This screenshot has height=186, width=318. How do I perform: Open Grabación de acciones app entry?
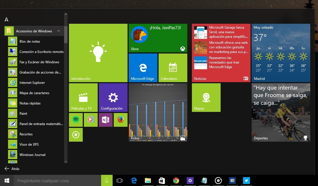pyautogui.click(x=36, y=72)
